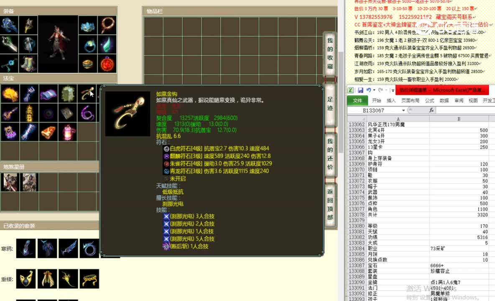Screen dimensions: 495x301
Task: Select the green feather charm icon
Action: point(107,44)
